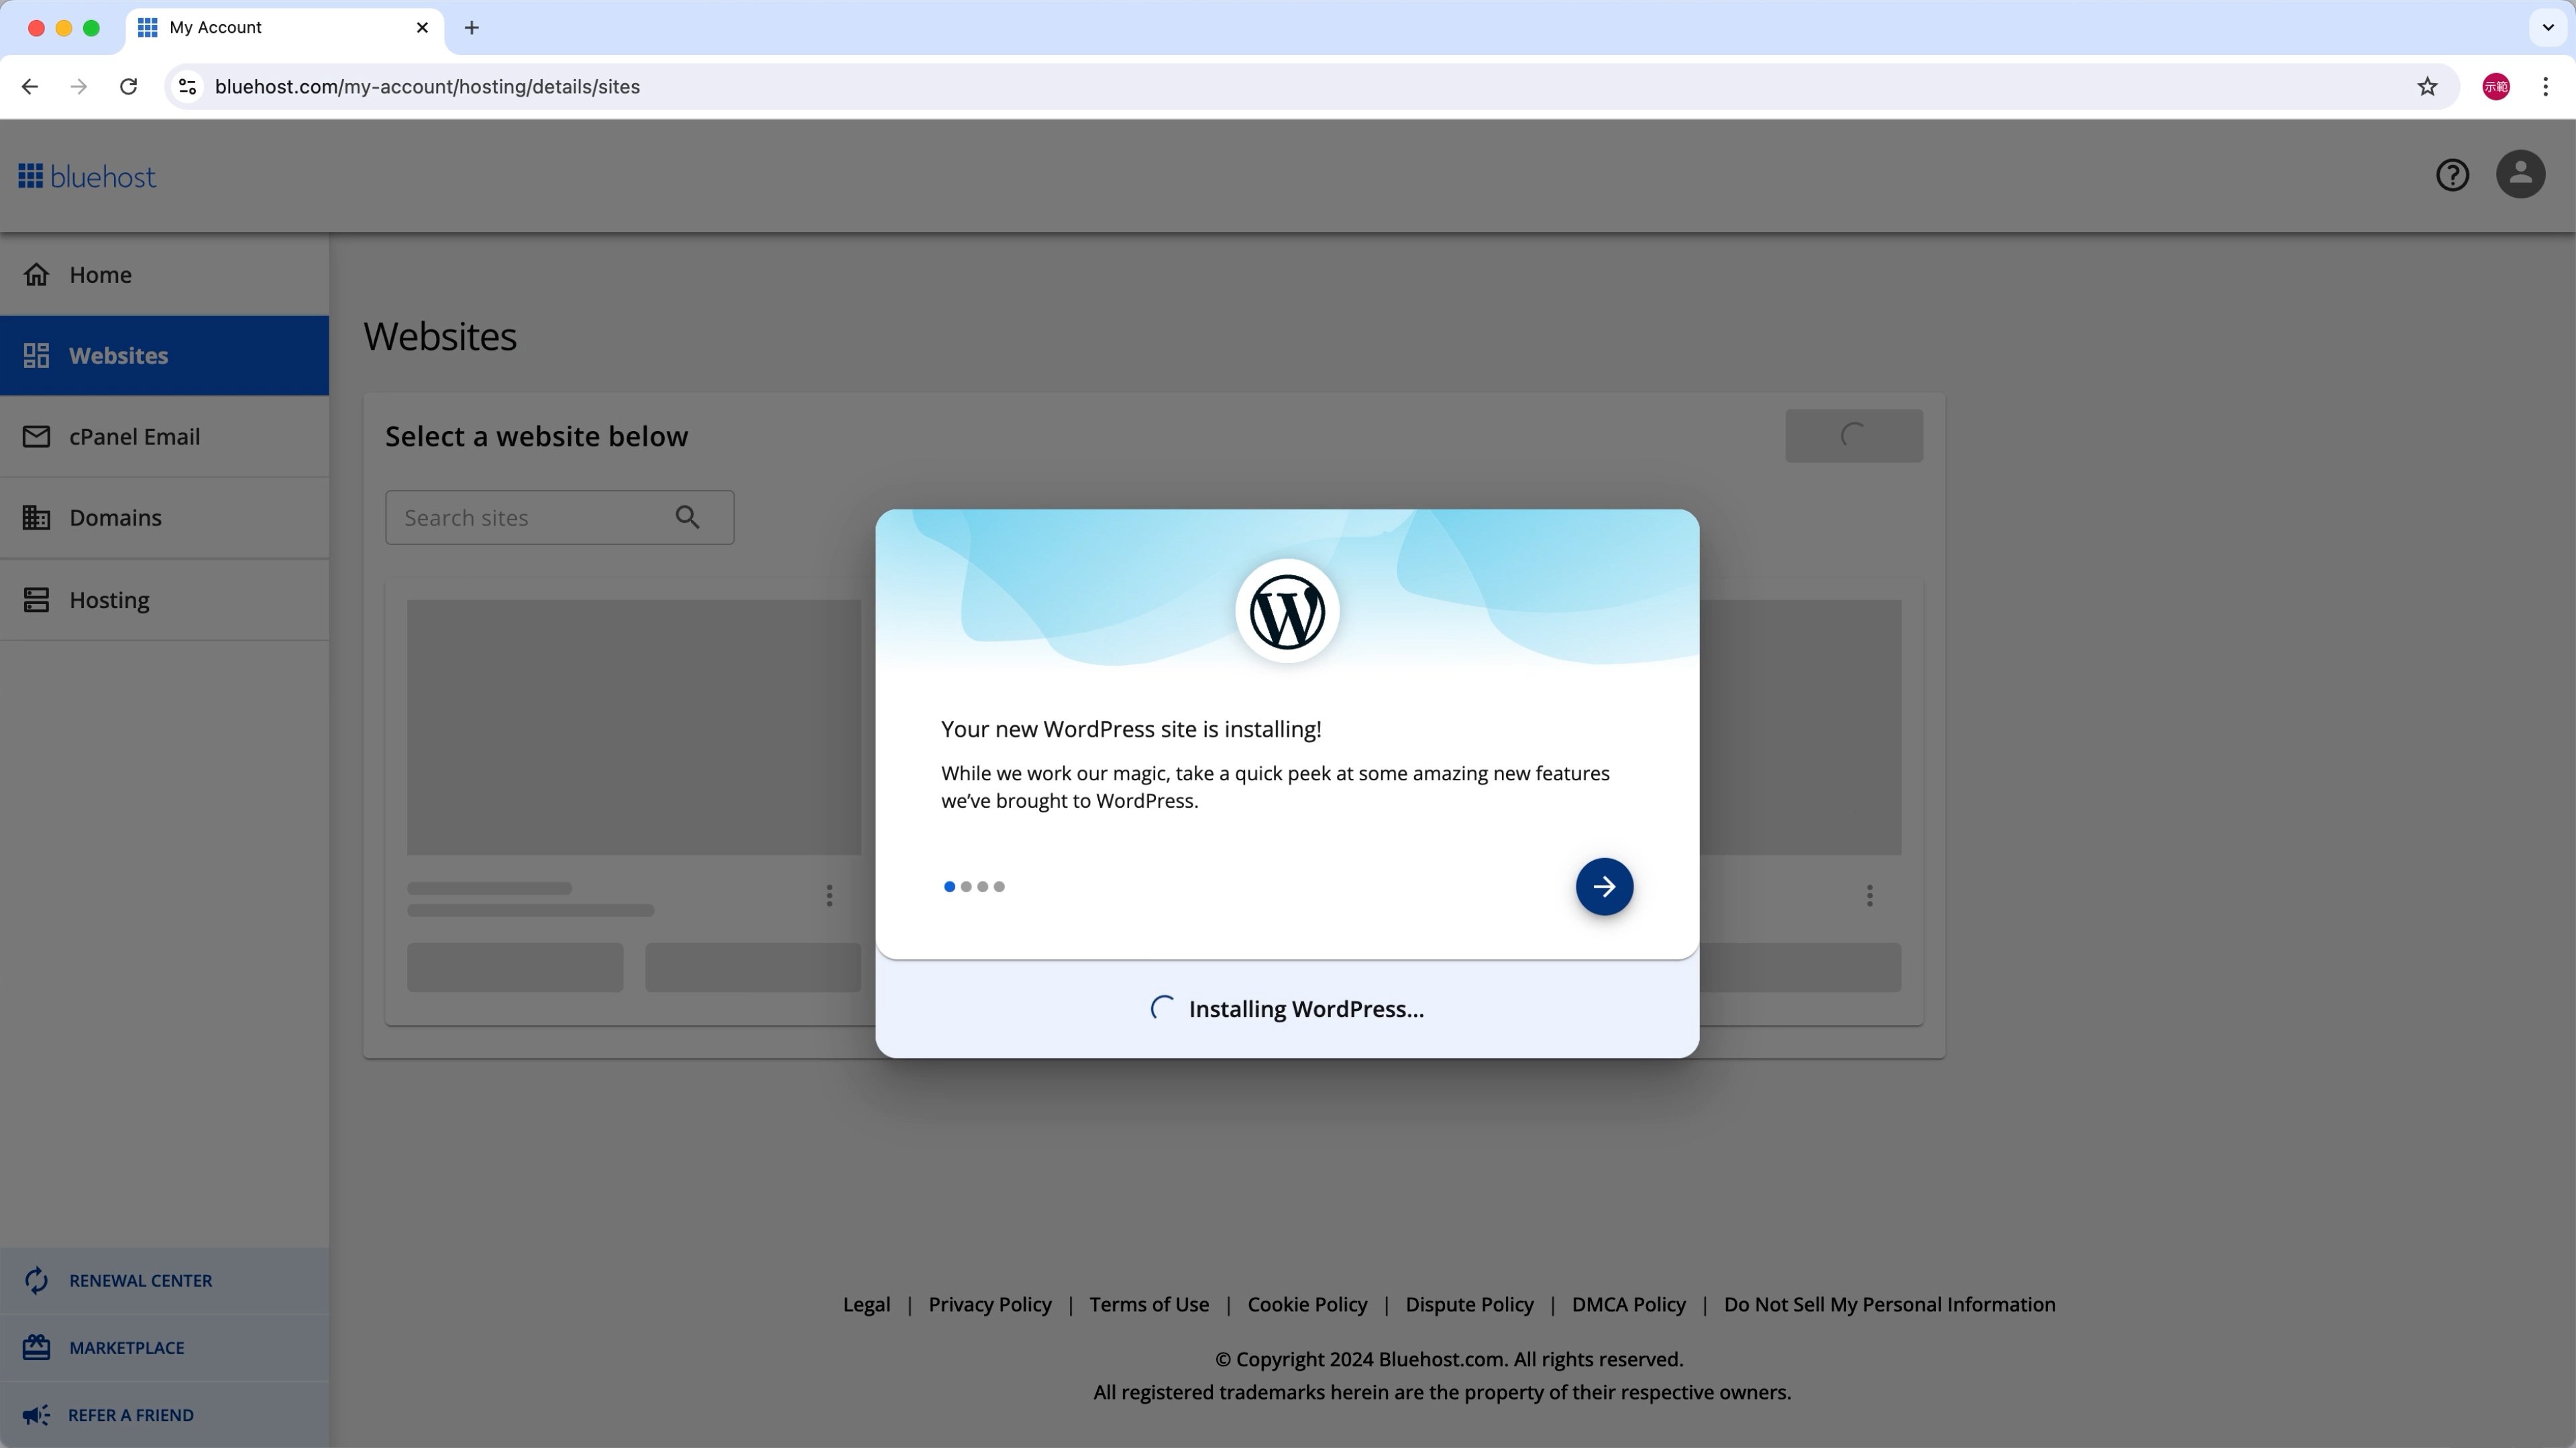Open the help question mark icon
This screenshot has width=2576, height=1448.
(2452, 175)
